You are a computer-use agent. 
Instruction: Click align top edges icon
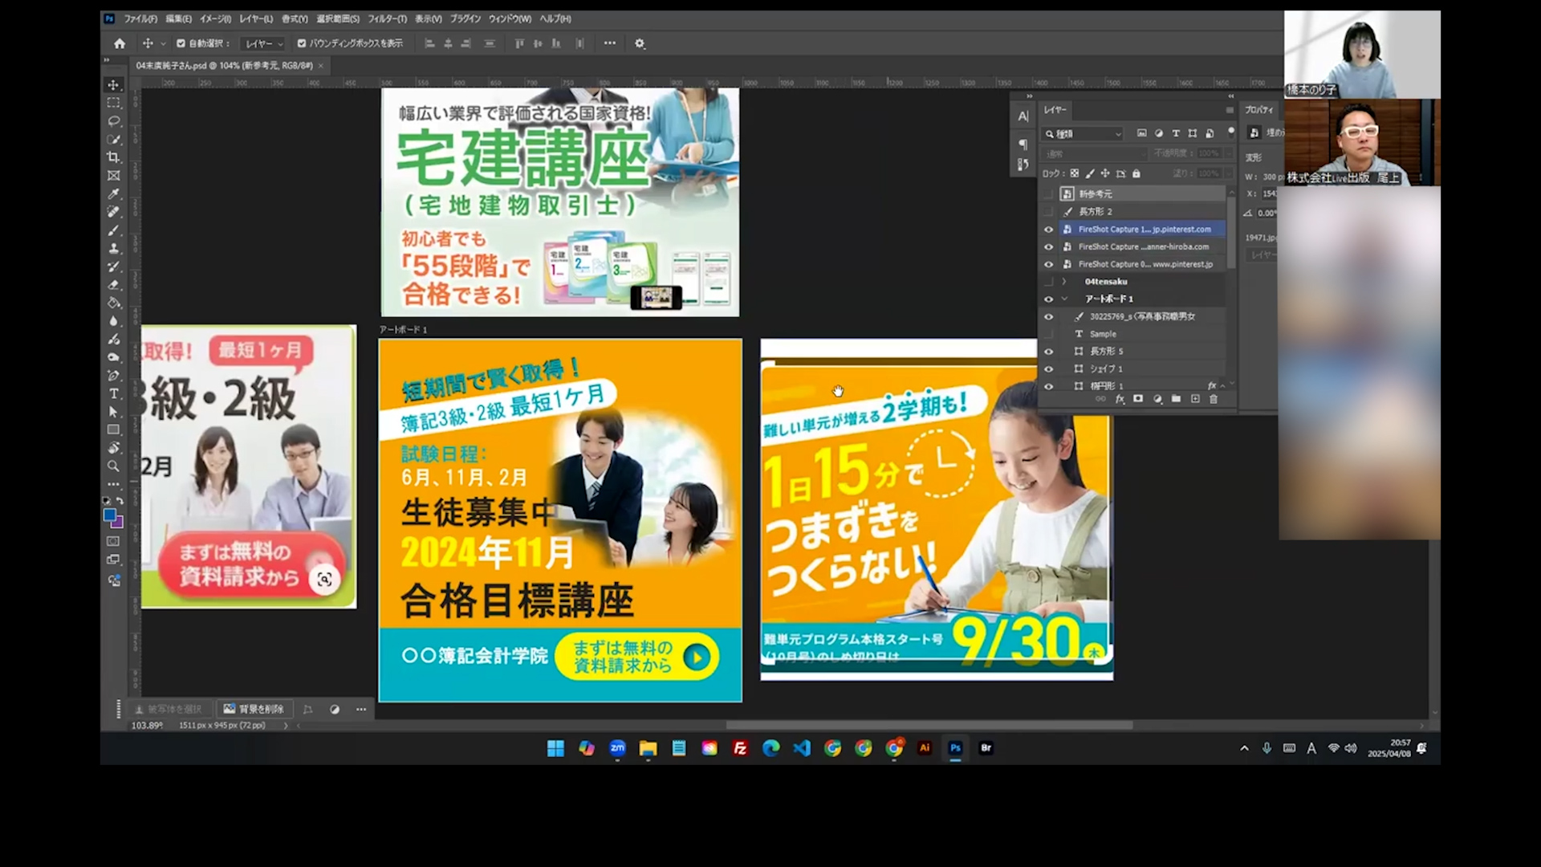click(x=519, y=43)
